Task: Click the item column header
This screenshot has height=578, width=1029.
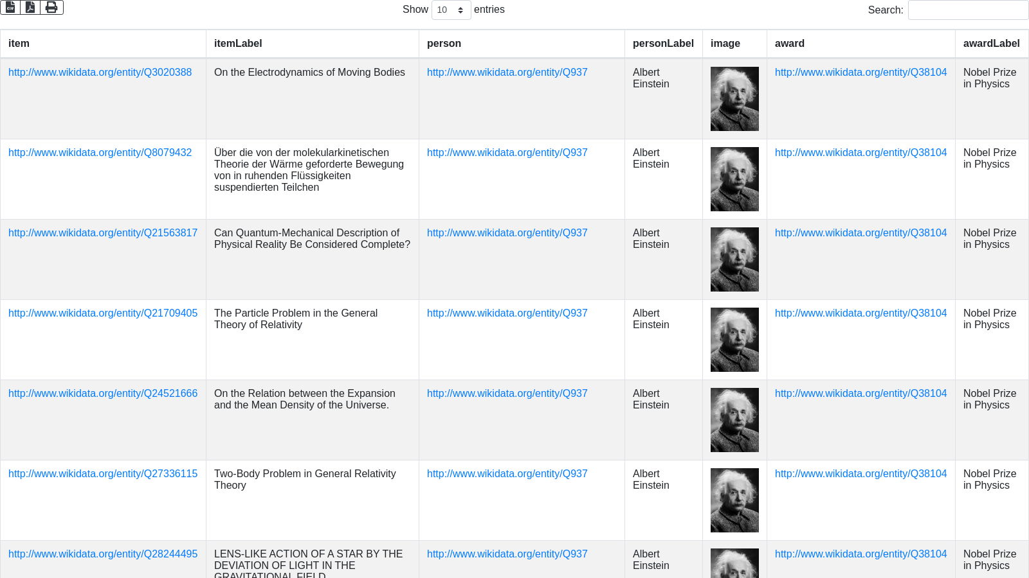Action: click(19, 44)
